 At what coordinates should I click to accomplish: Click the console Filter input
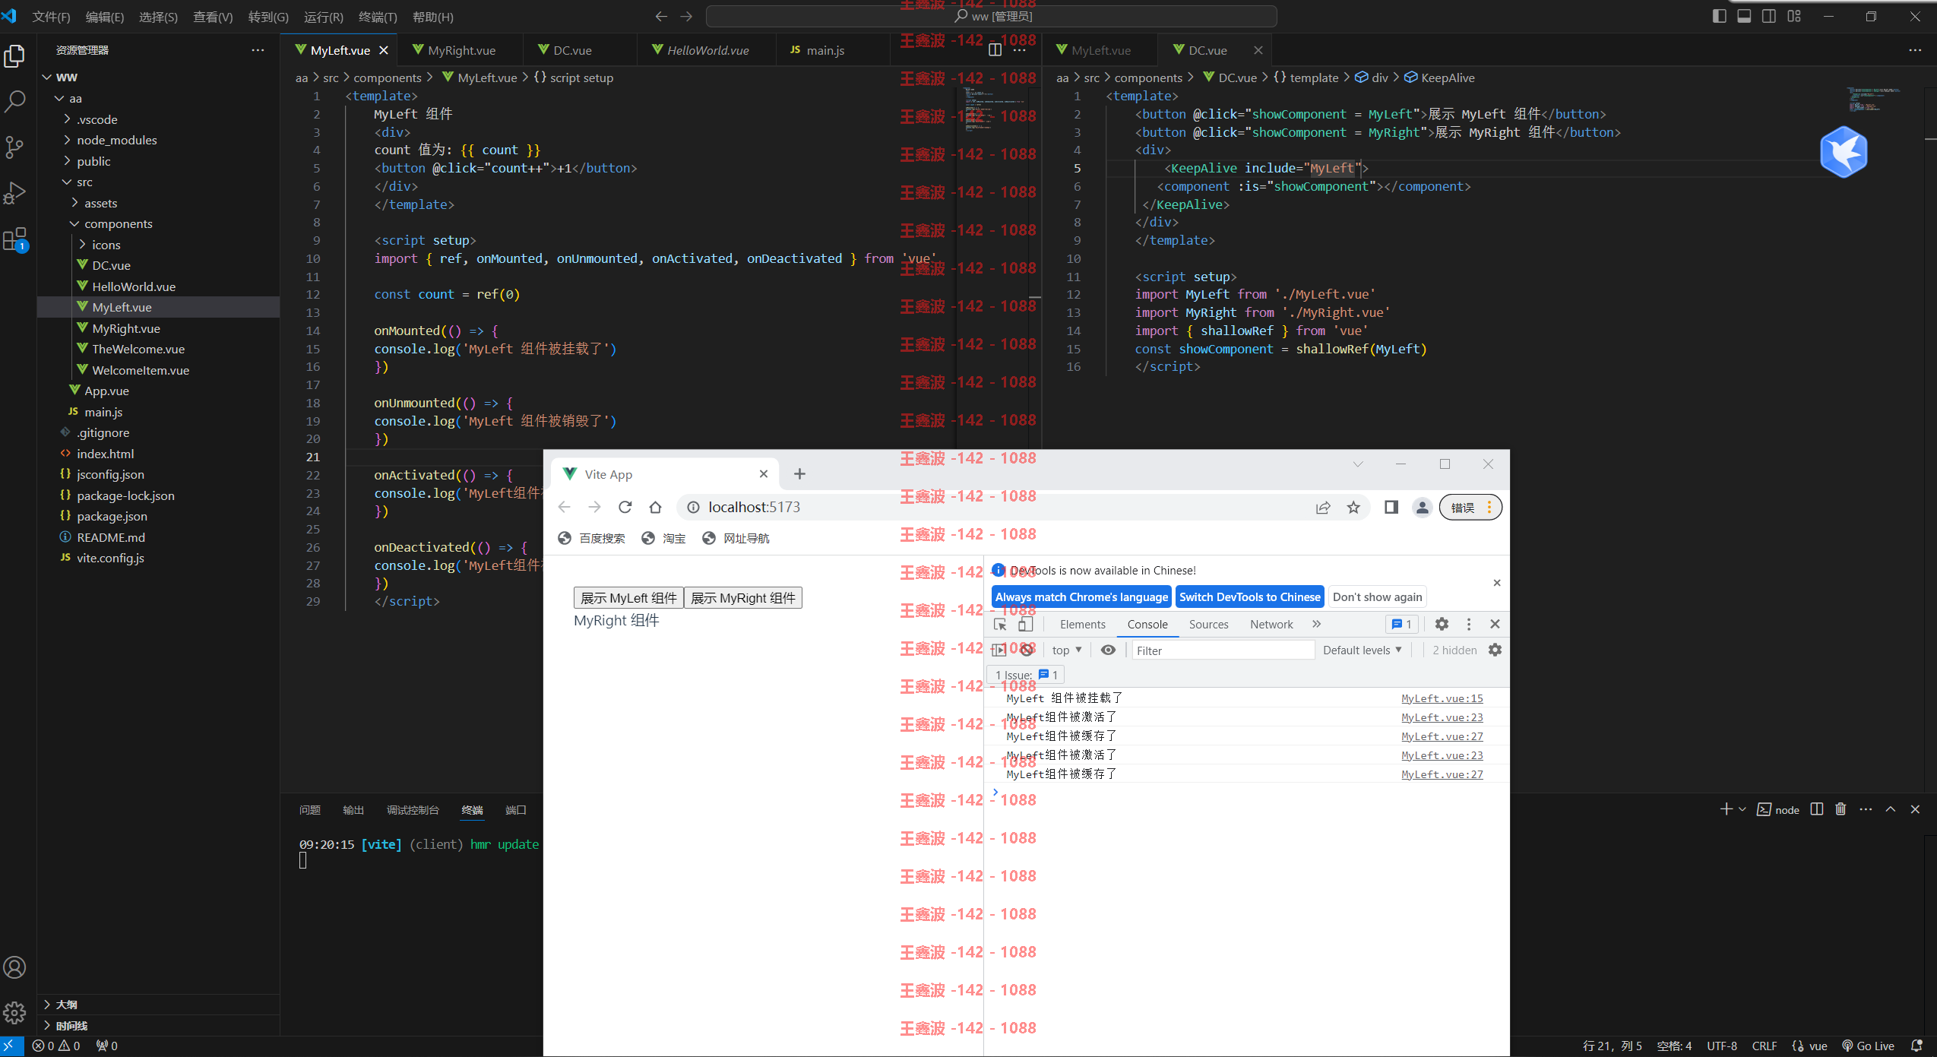[x=1223, y=650]
